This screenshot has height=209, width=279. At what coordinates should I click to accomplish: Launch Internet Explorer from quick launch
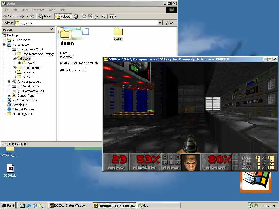pos(28,206)
